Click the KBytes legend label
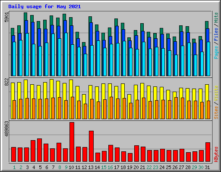 216,154
